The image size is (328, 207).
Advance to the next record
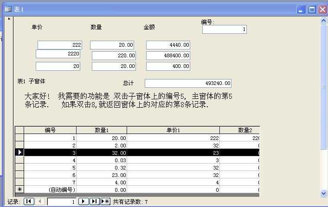click(x=84, y=201)
